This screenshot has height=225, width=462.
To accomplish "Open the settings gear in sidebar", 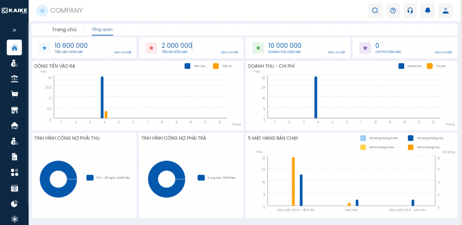I will (14, 219).
